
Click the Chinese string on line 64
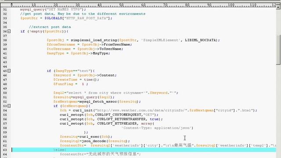pyautogui.click(x=112, y=154)
